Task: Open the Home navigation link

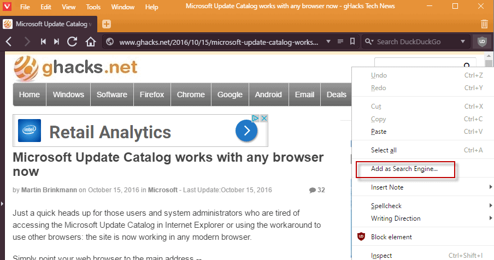Action: click(30, 94)
